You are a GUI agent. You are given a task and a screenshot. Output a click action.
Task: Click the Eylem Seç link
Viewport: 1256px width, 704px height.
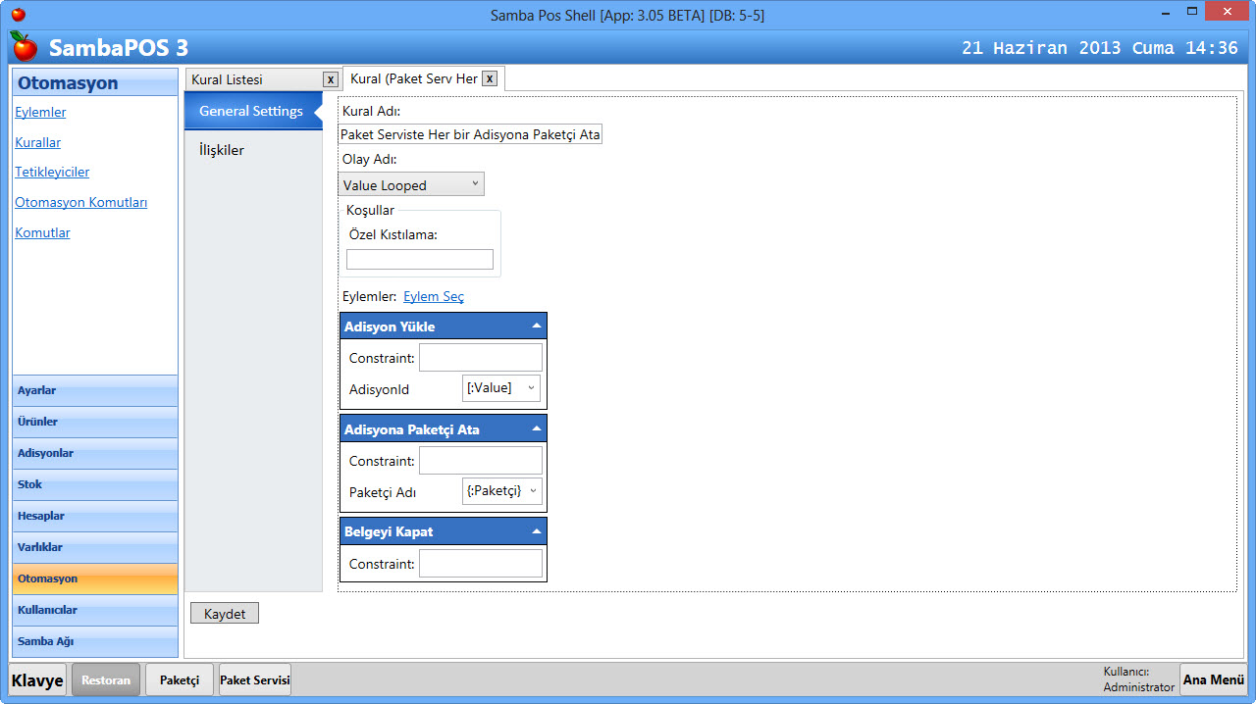click(434, 296)
